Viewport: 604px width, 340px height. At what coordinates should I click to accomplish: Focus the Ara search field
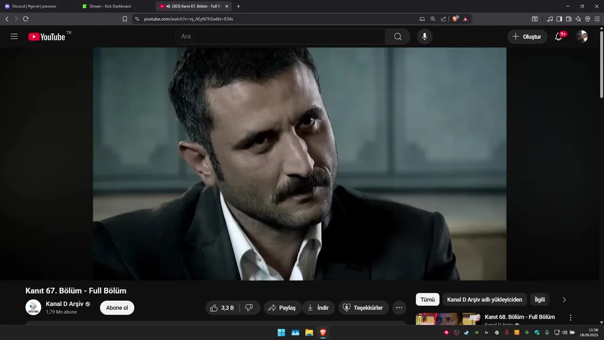coord(280,36)
